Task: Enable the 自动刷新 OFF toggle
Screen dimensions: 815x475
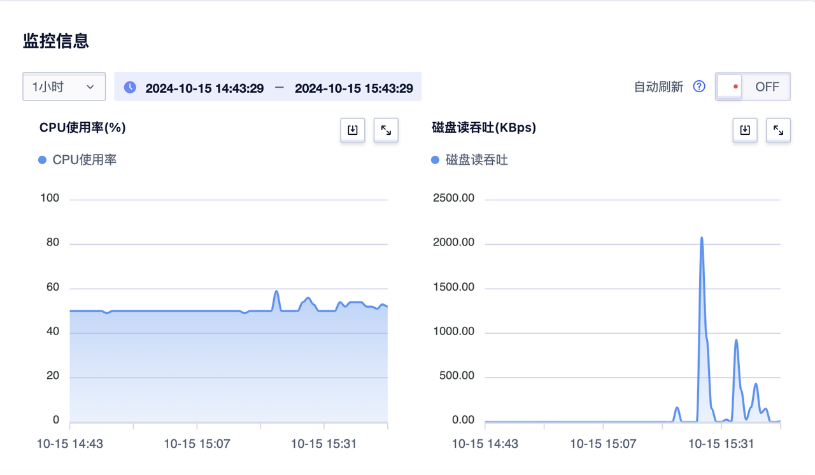Action: coord(752,86)
